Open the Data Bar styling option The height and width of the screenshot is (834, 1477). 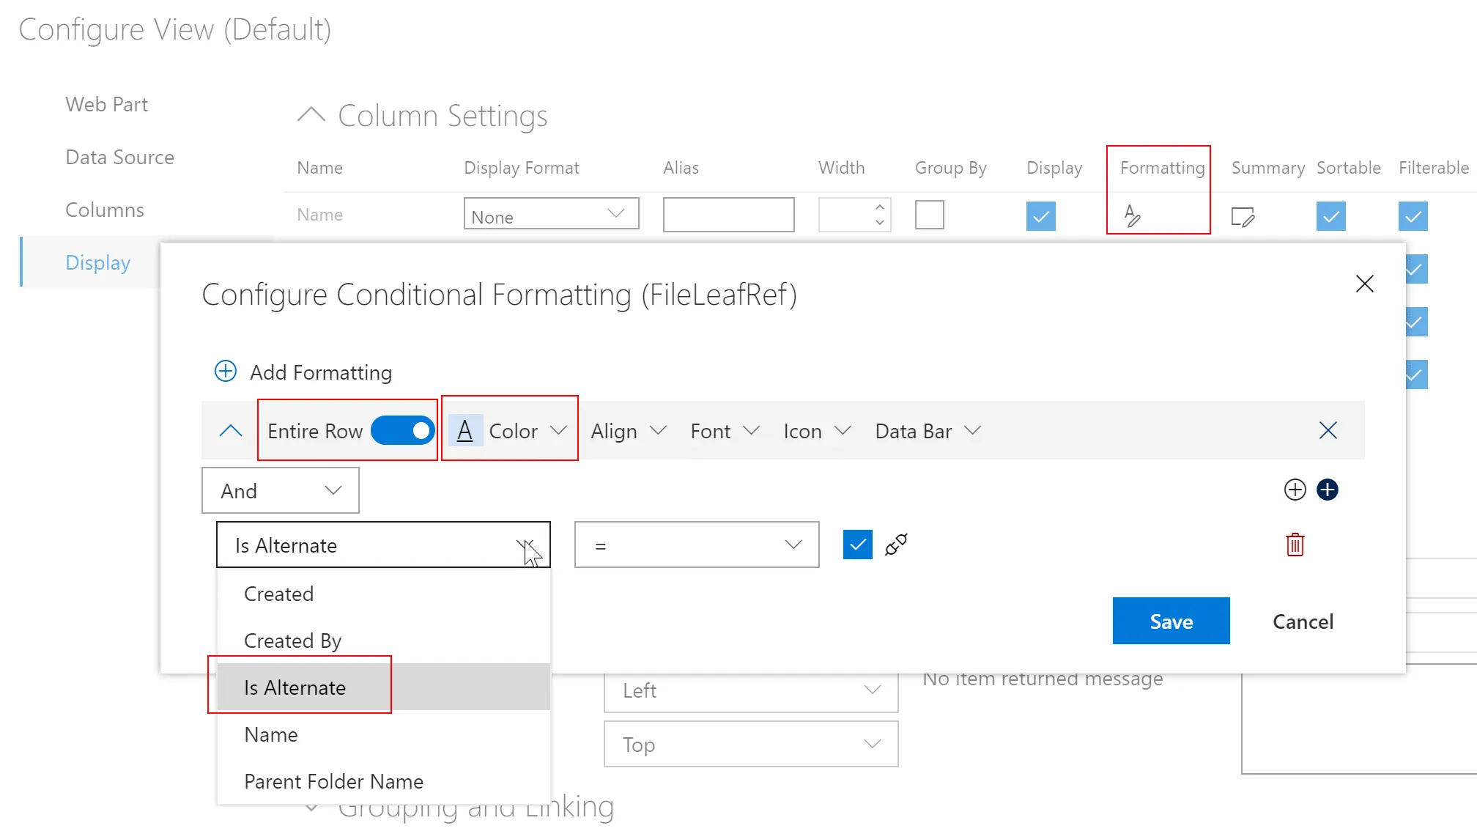pos(926,431)
